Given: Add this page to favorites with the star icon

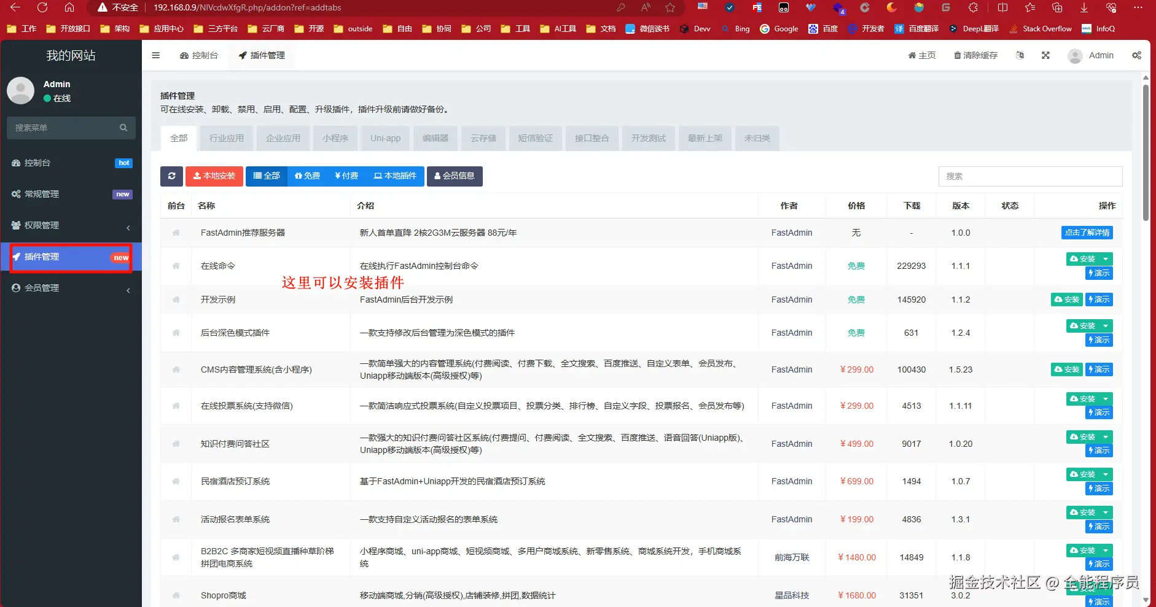Looking at the screenshot, I should tap(670, 7).
